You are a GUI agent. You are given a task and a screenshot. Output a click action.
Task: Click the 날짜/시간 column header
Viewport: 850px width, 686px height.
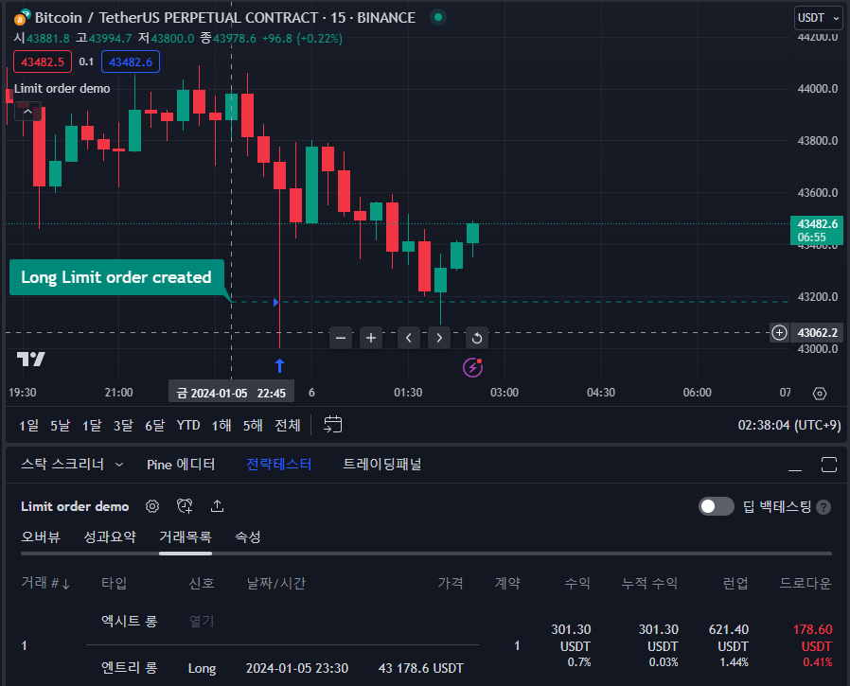(276, 583)
